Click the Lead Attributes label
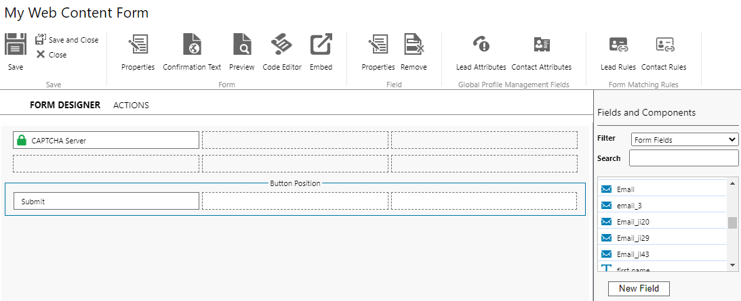The width and height of the screenshot is (741, 301). (x=481, y=67)
